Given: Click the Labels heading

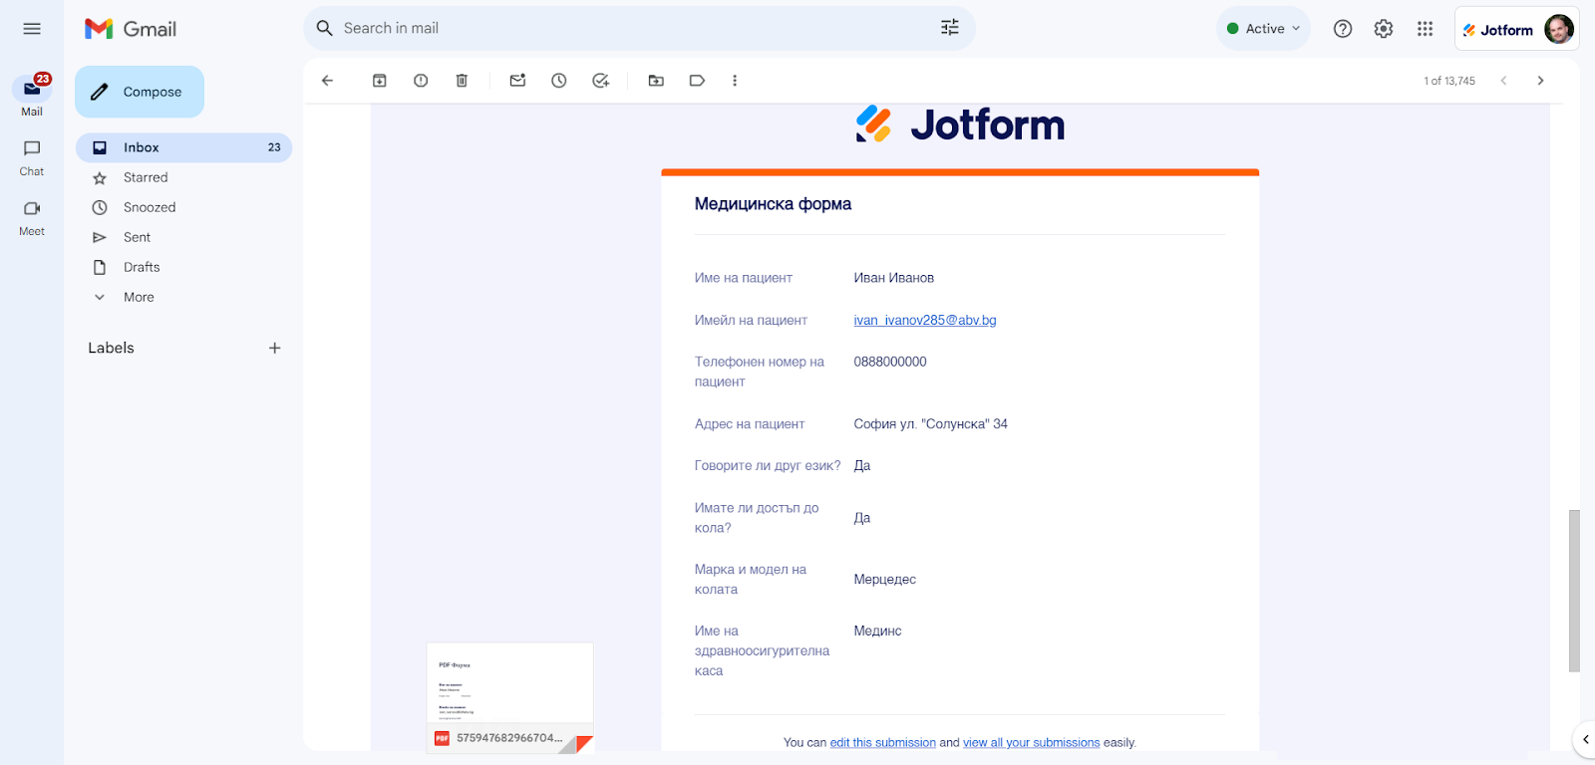Looking at the screenshot, I should pyautogui.click(x=111, y=348).
